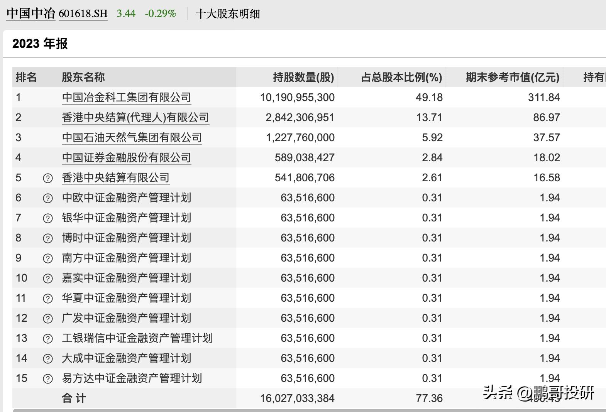
Task: Click the 2023 年报 heading
Action: [40, 44]
